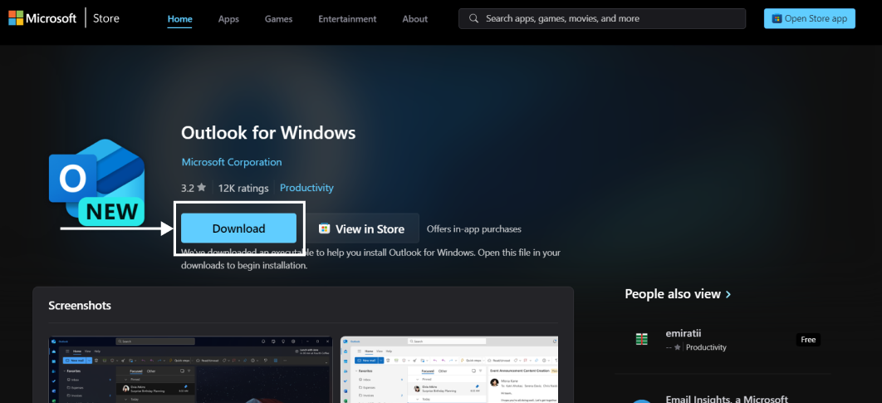
Task: Click the emiratii app icon
Action: point(641,339)
